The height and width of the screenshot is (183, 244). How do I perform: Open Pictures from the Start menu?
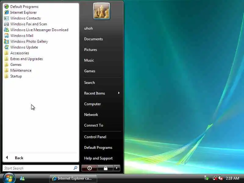(91, 50)
